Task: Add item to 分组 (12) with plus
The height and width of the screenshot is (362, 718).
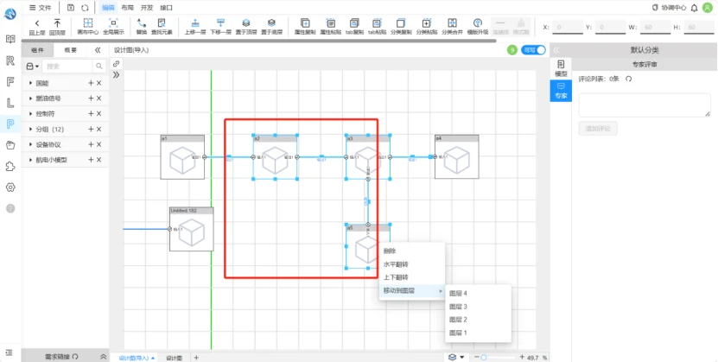Action: coord(91,129)
